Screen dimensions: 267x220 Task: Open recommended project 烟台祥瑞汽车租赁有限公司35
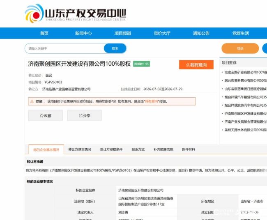[x=246, y=97]
